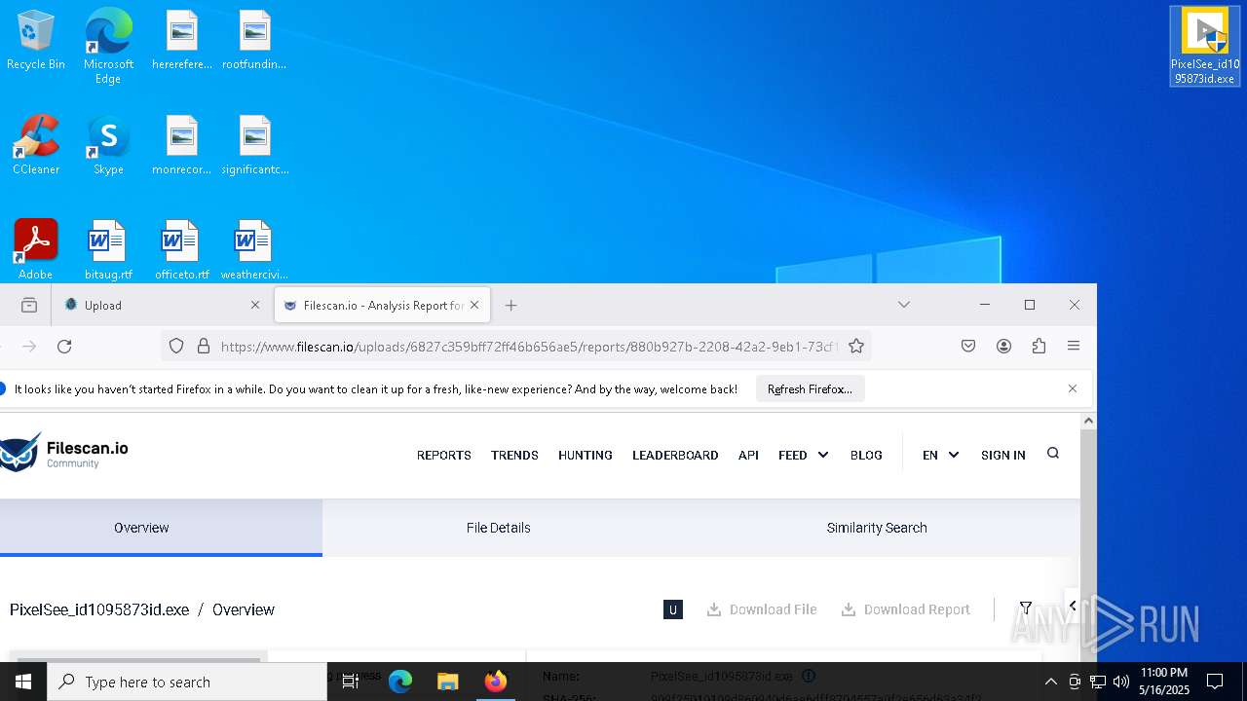Open the Windows Start menu

[23, 682]
